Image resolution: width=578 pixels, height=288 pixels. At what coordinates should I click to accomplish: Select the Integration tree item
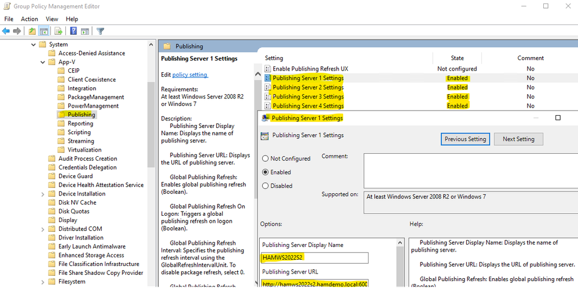[82, 88]
